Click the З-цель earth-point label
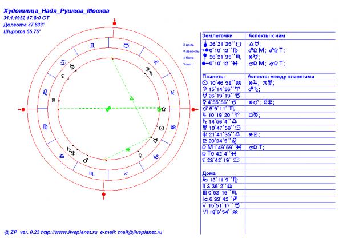 188,45
